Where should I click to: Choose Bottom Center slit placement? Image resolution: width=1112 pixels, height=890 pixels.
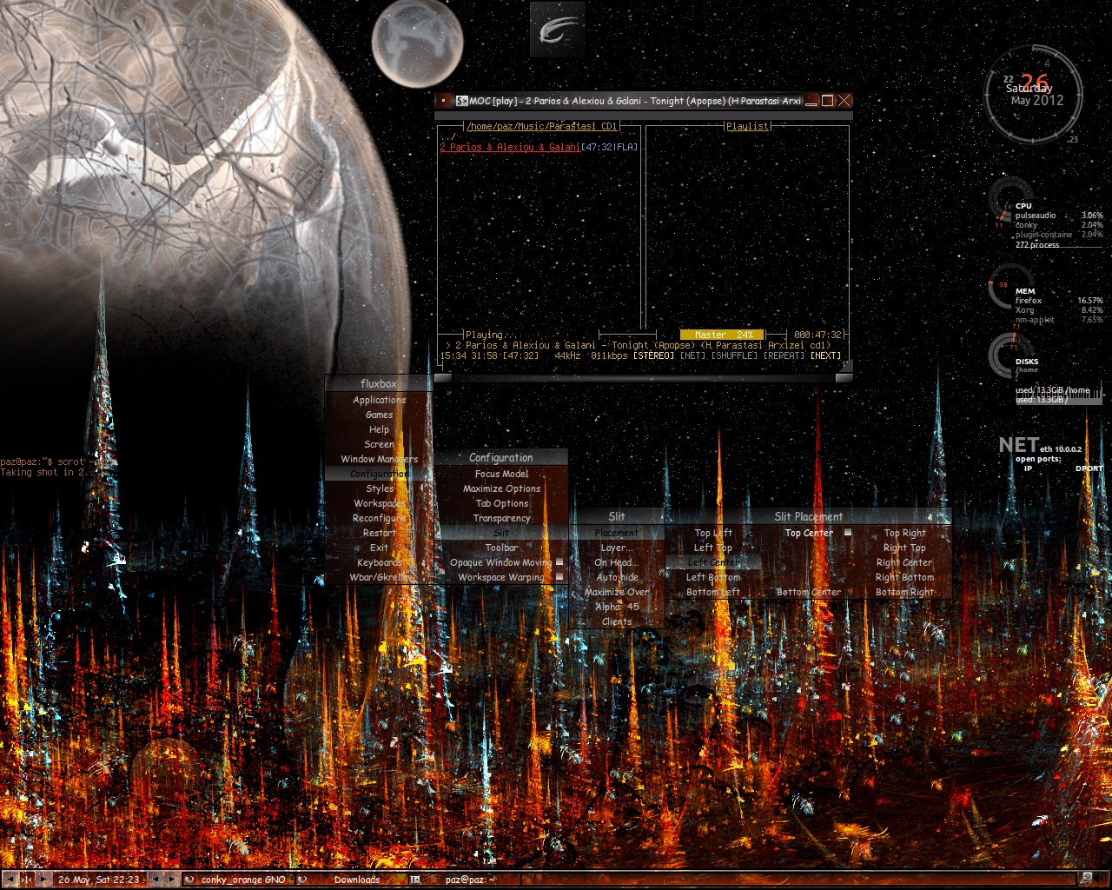pyautogui.click(x=809, y=592)
